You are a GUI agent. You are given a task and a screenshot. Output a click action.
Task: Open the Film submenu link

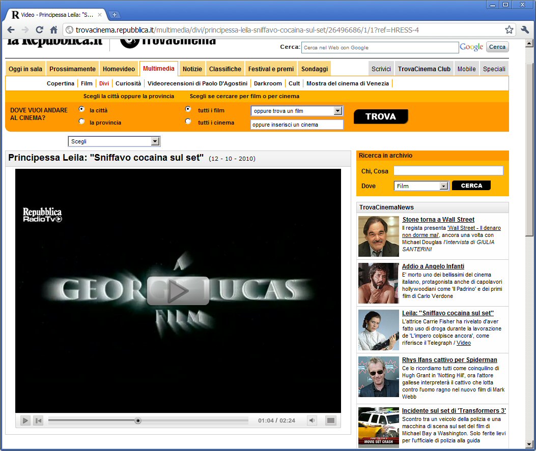point(87,83)
